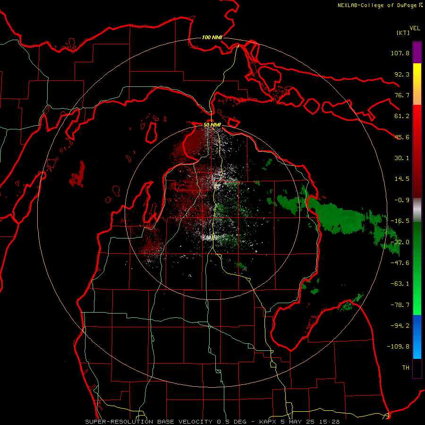Viewport: 425px width, 425px height.
Task: Click the -63.1 velocity scale value
Action: click(400, 284)
